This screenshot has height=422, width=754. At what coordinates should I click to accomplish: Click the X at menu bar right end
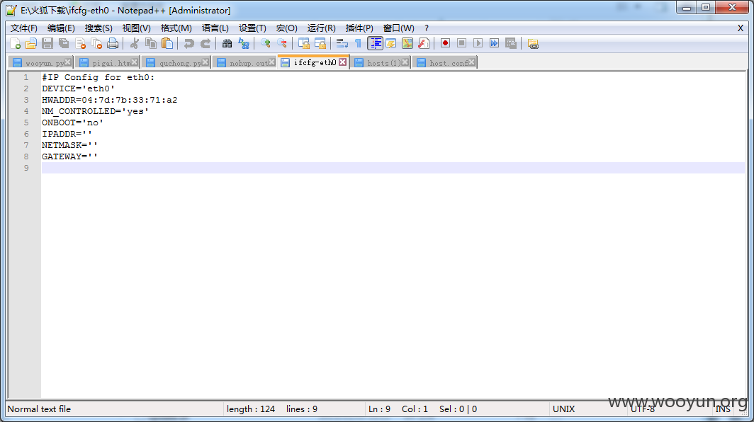pos(741,28)
